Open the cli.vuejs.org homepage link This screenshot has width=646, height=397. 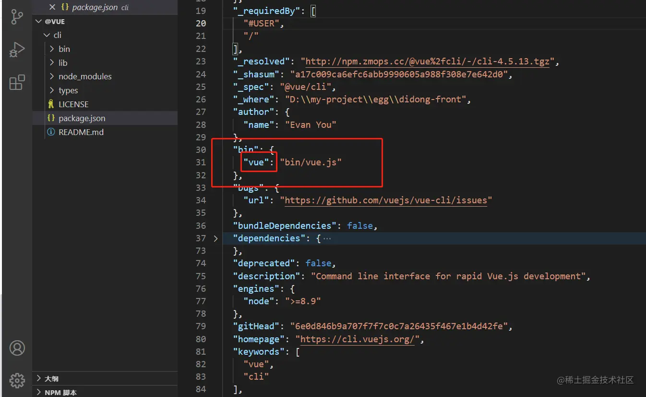[x=358, y=339]
